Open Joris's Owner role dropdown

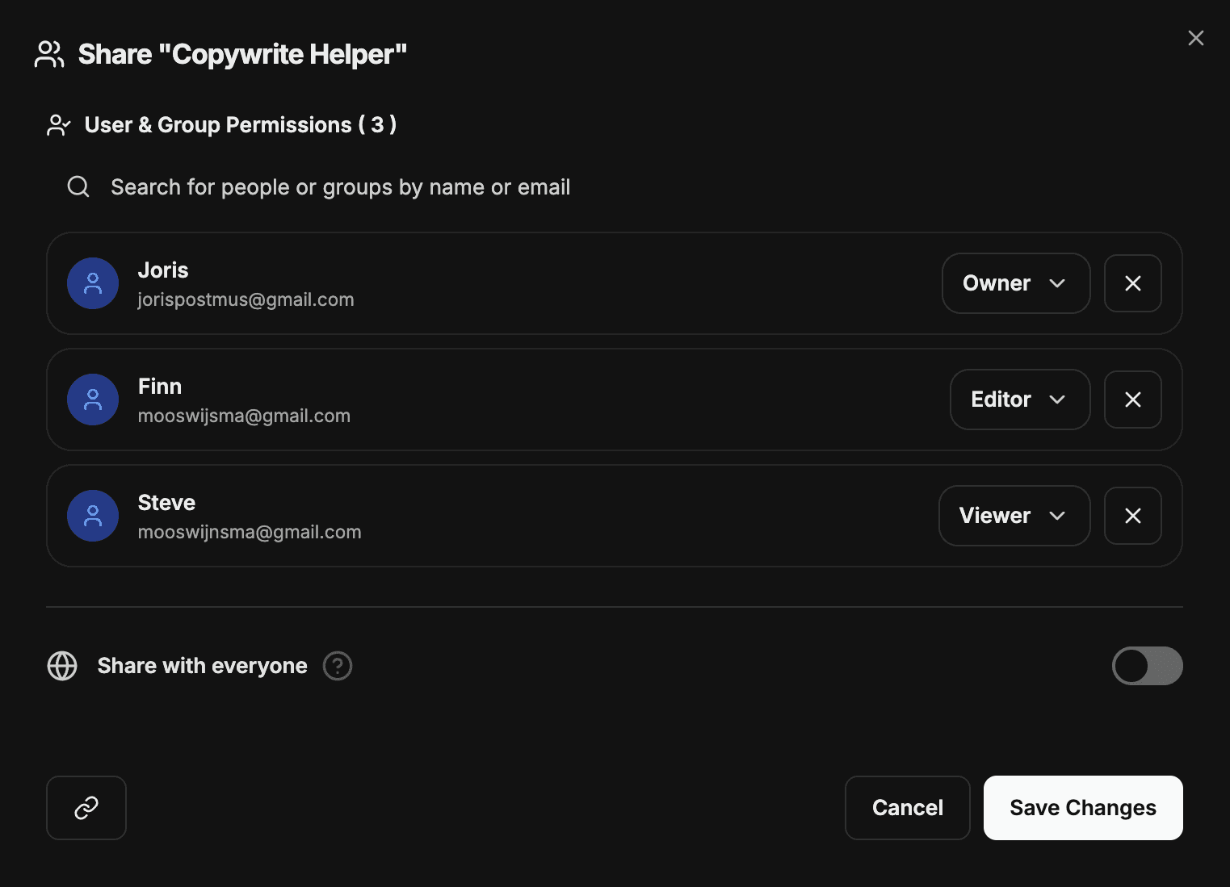(1016, 283)
